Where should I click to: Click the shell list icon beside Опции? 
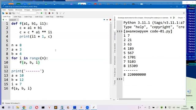coord(174,18)
